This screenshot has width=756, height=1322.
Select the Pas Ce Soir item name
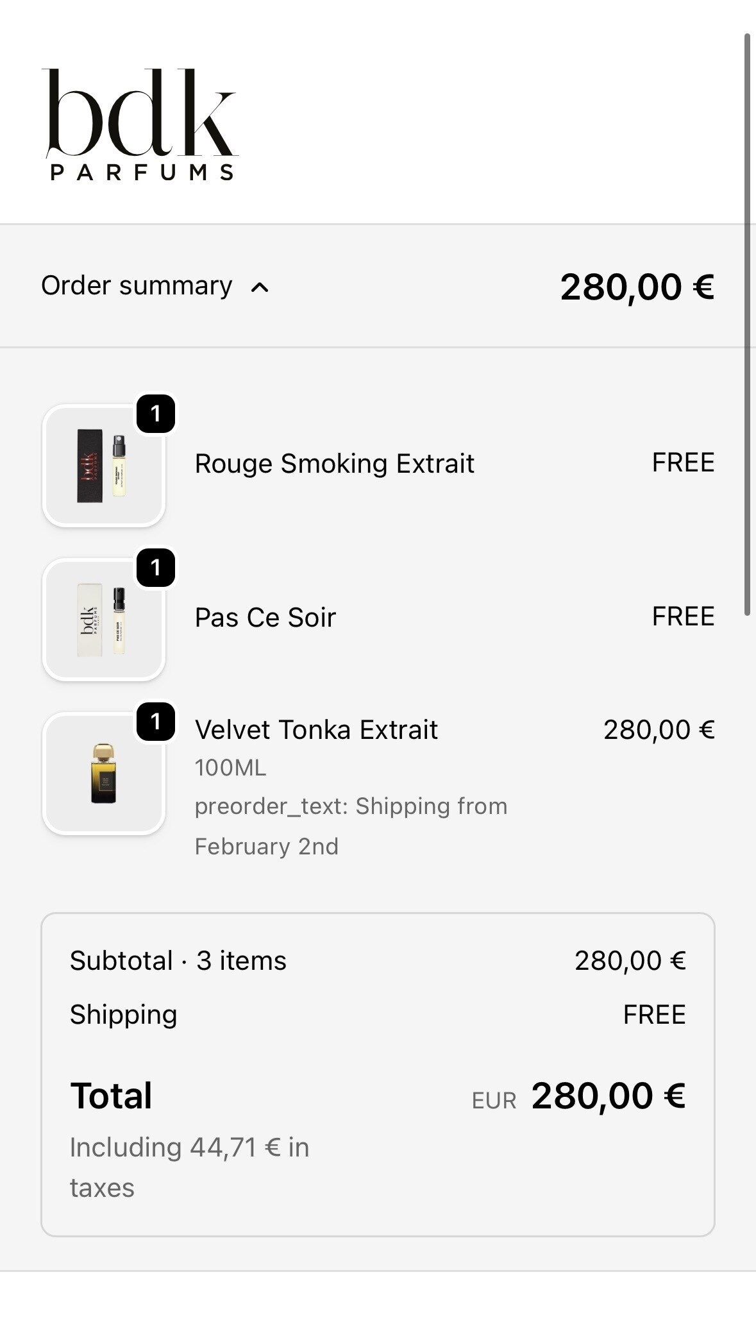pos(265,618)
